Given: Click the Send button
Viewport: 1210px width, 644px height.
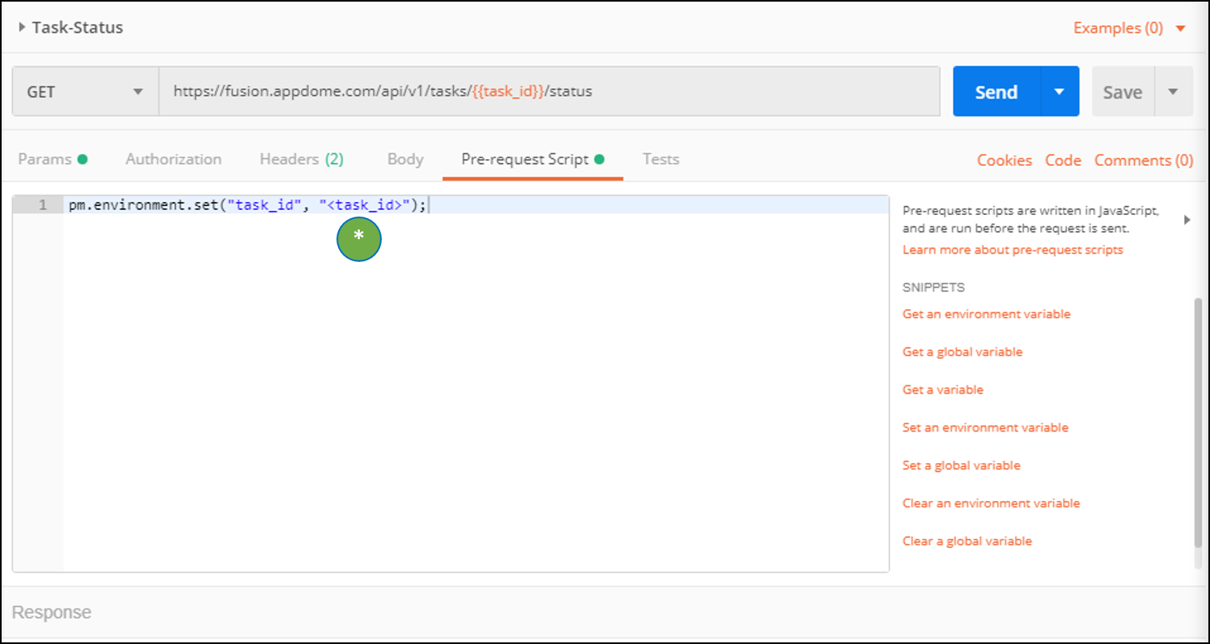Looking at the screenshot, I should pyautogui.click(x=996, y=91).
